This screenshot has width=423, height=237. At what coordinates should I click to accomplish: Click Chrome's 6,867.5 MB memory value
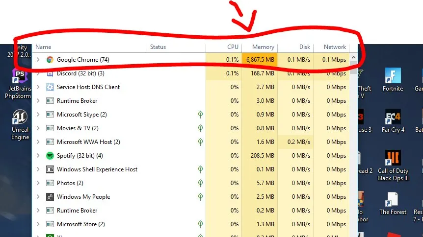point(260,60)
